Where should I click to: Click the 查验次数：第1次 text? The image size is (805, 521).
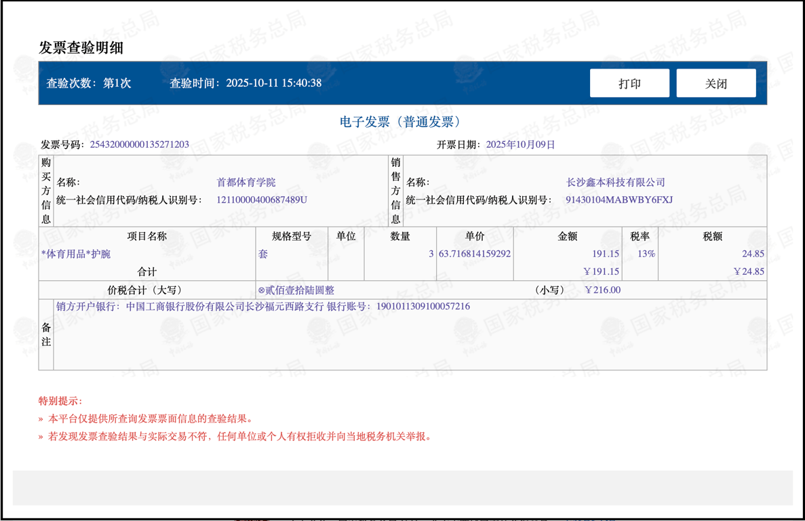(89, 83)
